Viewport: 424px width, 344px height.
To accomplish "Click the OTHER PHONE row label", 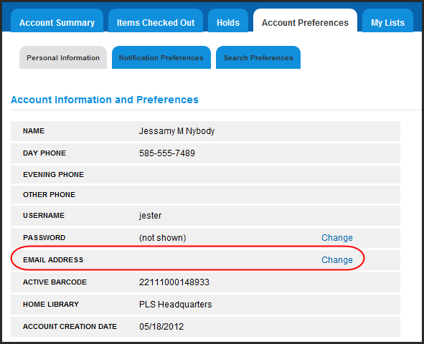I will (50, 195).
